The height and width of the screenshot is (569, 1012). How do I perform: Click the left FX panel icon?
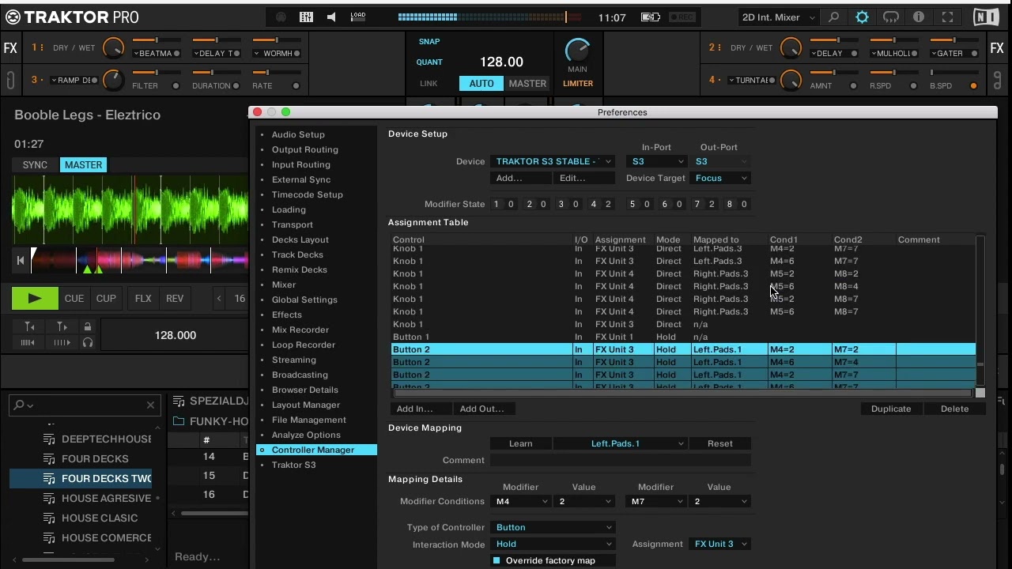coord(10,48)
